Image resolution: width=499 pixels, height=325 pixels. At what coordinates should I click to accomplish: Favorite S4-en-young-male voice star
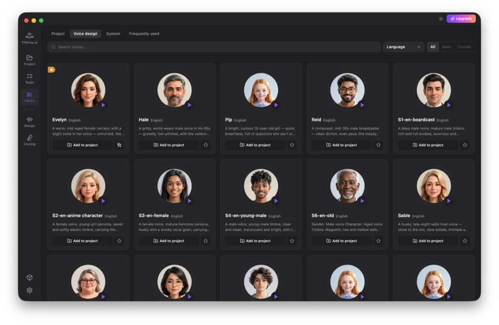292,241
